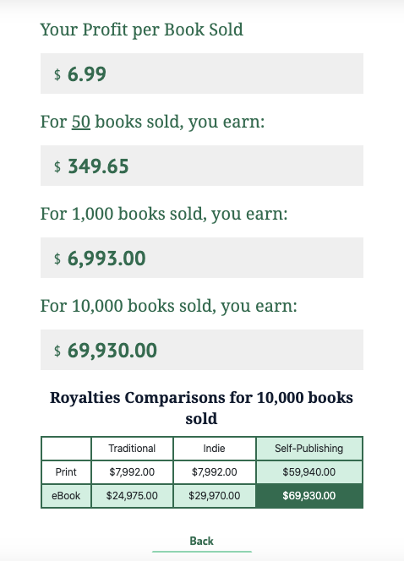Viewport: 404px width, 561px height.
Task: Click Traditional eBook cell $24,975.00
Action: pos(132,496)
